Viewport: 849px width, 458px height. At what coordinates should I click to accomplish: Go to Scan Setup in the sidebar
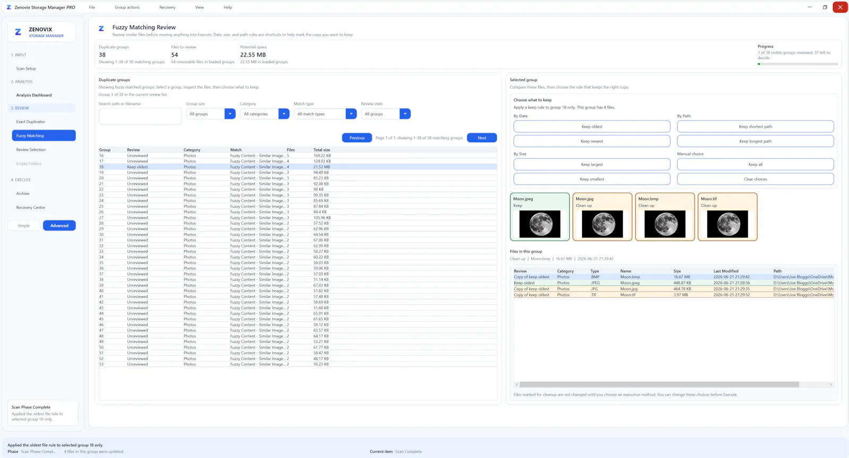(26, 68)
